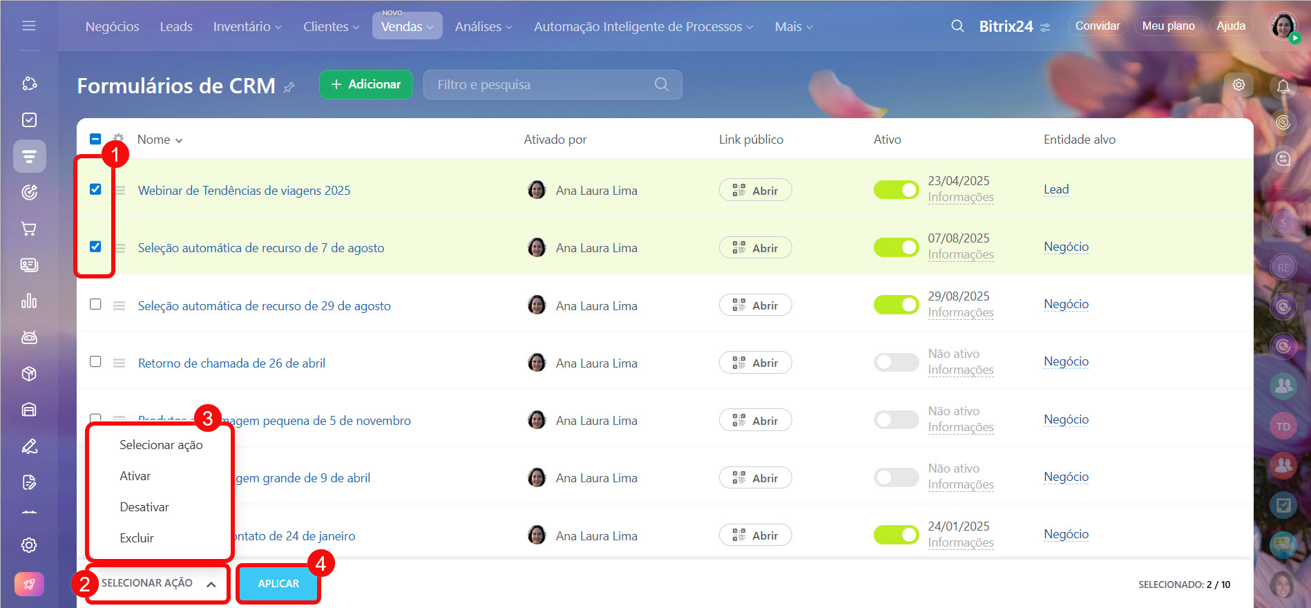The image size is (1311, 608).
Task: Enable the Retorno de chamada active switch
Action: click(x=896, y=362)
